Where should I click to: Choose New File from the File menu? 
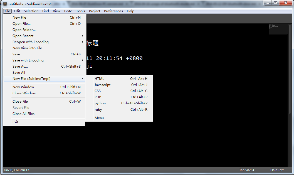tap(44, 18)
